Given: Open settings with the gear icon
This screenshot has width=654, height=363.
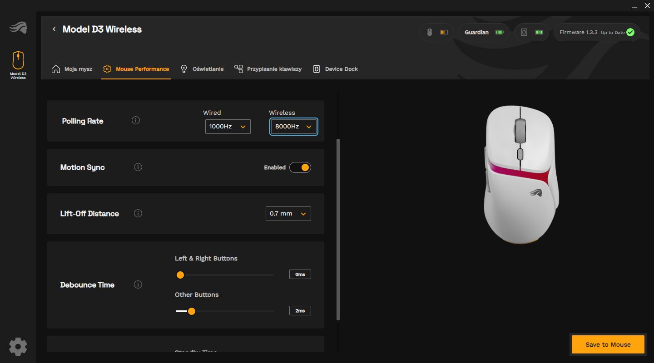Looking at the screenshot, I should click(18, 346).
